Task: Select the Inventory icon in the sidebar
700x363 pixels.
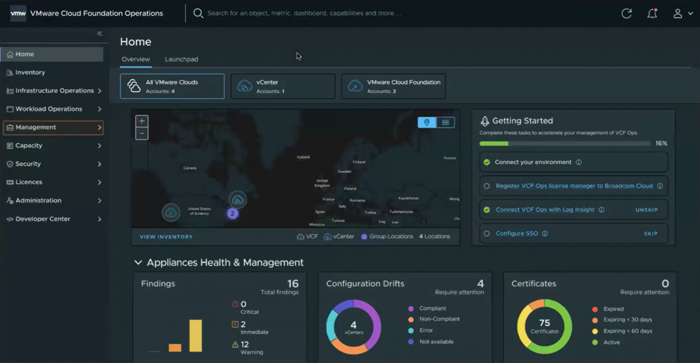Action: (x=10, y=72)
